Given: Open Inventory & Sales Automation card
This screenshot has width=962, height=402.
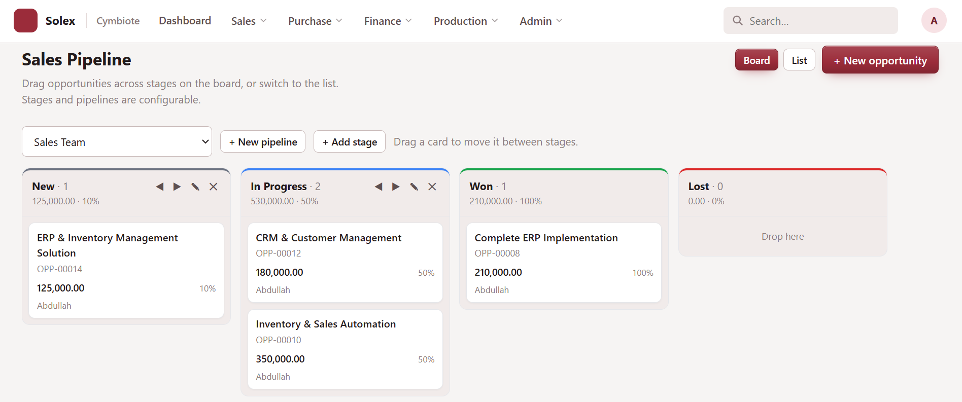Looking at the screenshot, I should pyautogui.click(x=345, y=349).
